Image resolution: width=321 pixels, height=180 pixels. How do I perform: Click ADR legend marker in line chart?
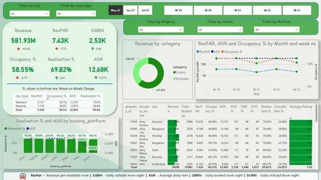[x=212, y=52]
